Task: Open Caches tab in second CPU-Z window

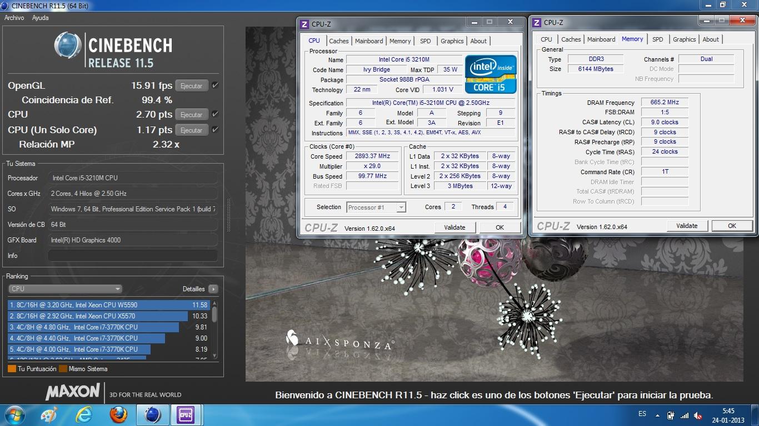Action: click(x=571, y=39)
